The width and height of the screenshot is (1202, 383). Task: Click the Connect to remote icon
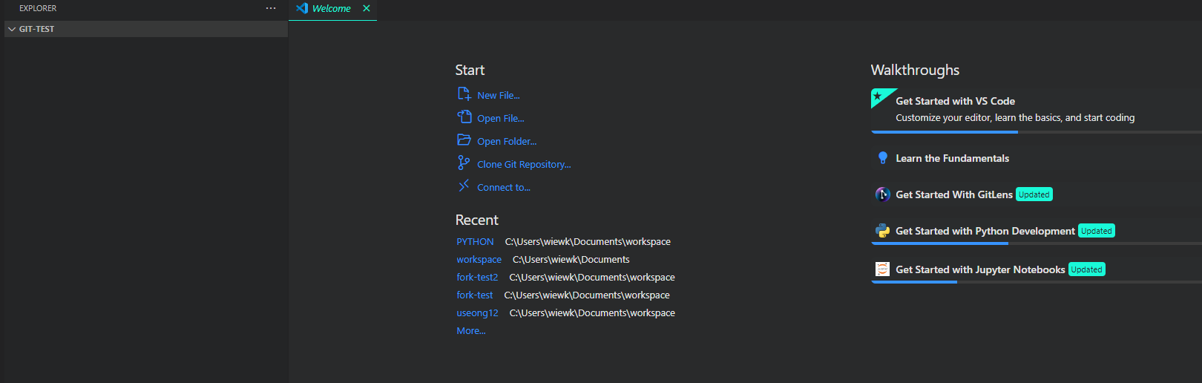[x=464, y=186]
